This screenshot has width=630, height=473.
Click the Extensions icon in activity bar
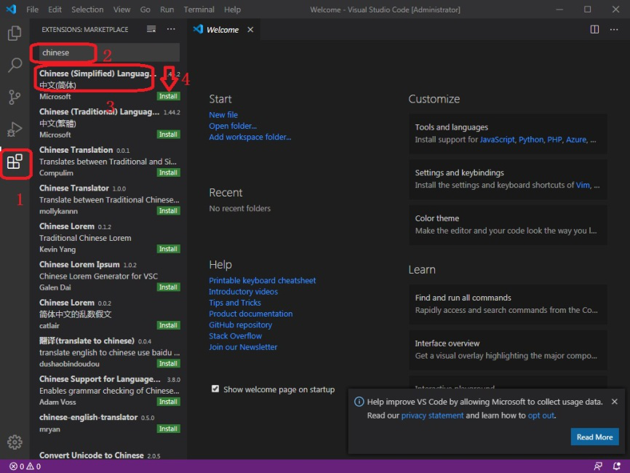(x=15, y=162)
